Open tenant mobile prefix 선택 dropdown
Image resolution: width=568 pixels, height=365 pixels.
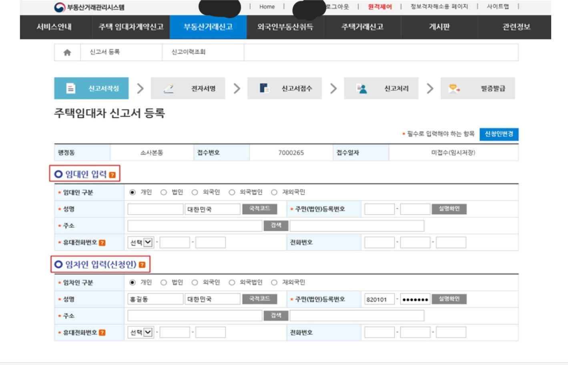[140, 332]
